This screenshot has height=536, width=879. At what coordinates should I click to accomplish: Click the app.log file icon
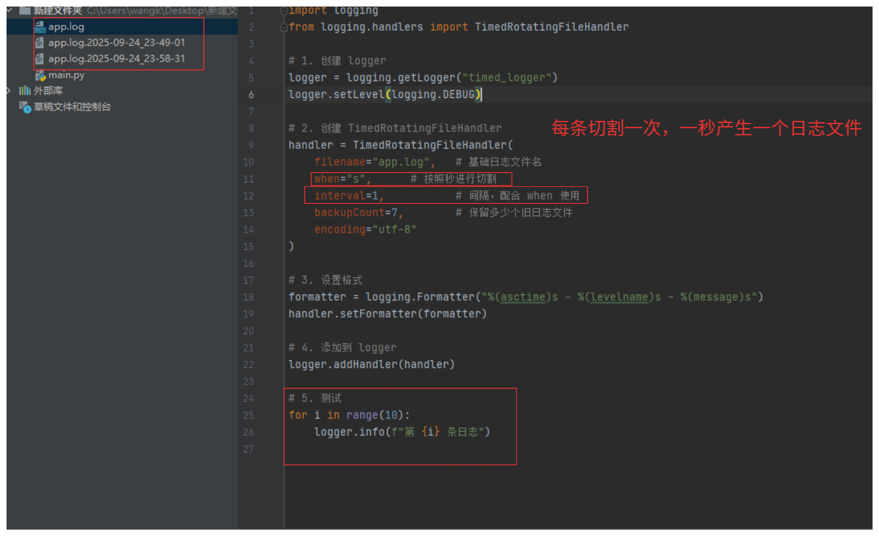tap(40, 27)
